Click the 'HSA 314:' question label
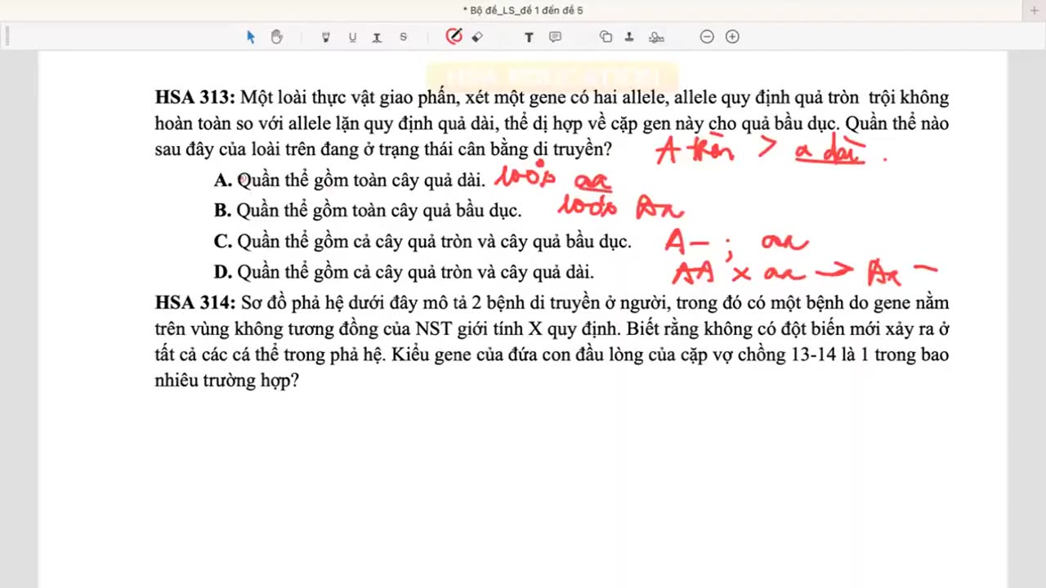The height and width of the screenshot is (588, 1046). (x=195, y=303)
